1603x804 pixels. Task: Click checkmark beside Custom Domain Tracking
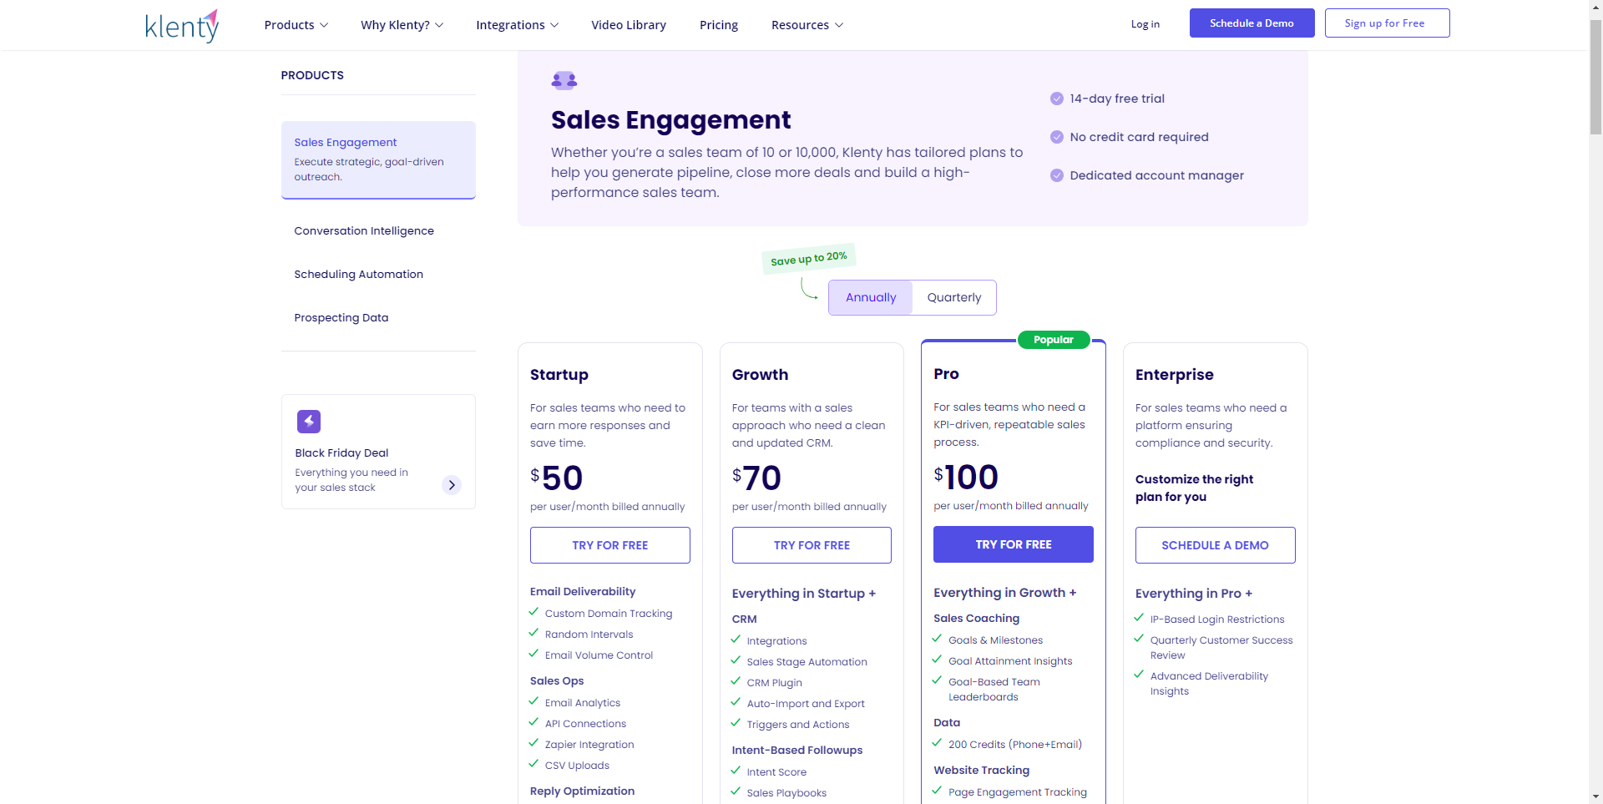pos(533,612)
